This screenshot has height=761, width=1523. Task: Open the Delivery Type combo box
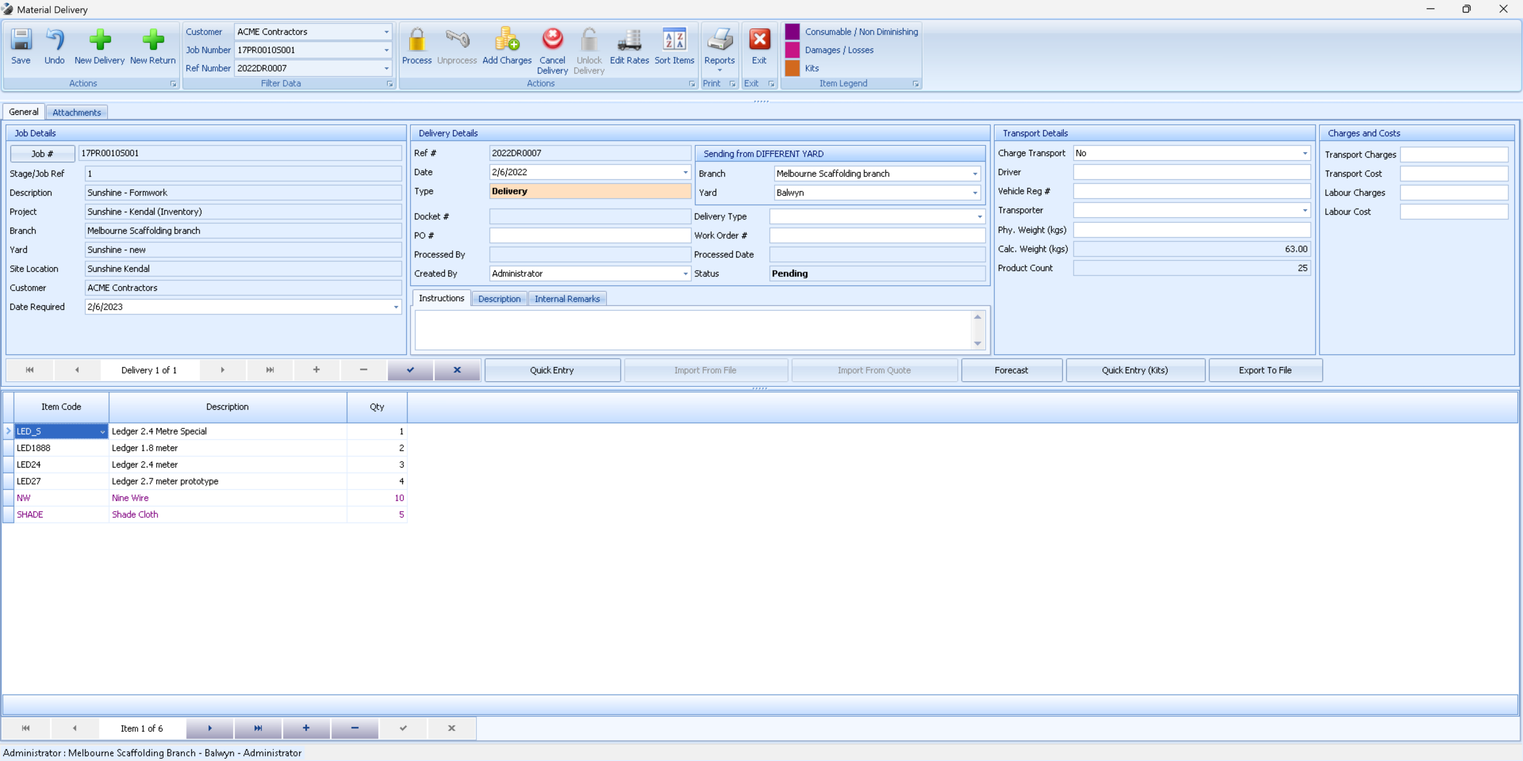point(979,216)
